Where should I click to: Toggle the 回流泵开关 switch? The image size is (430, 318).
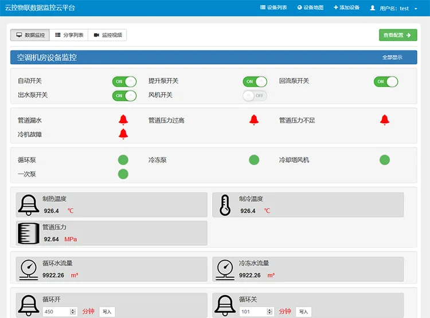point(386,81)
